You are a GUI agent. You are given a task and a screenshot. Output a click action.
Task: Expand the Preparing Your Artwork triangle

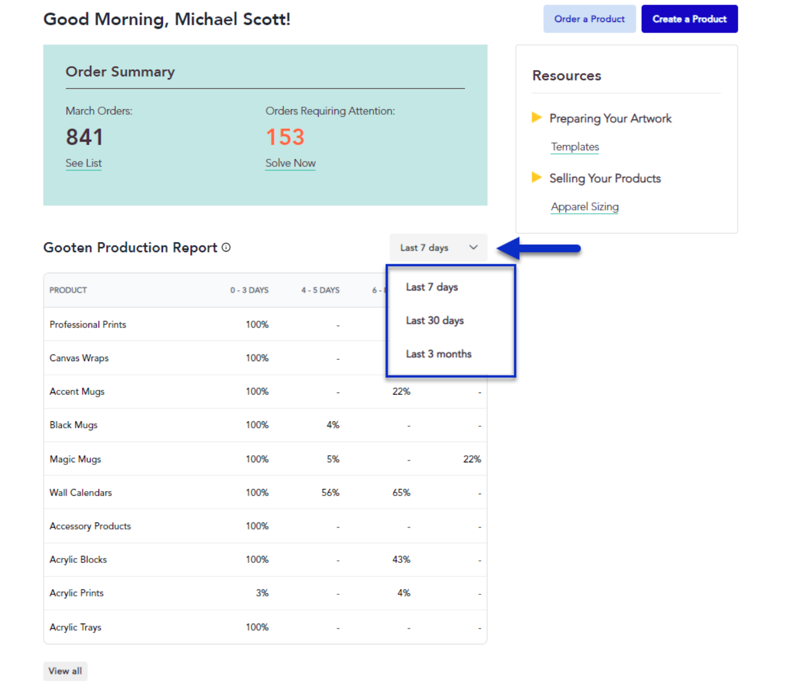(537, 118)
